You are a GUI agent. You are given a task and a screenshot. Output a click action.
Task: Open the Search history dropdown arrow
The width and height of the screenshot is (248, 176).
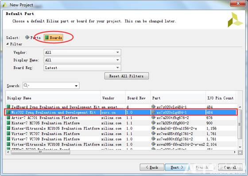click(76, 86)
